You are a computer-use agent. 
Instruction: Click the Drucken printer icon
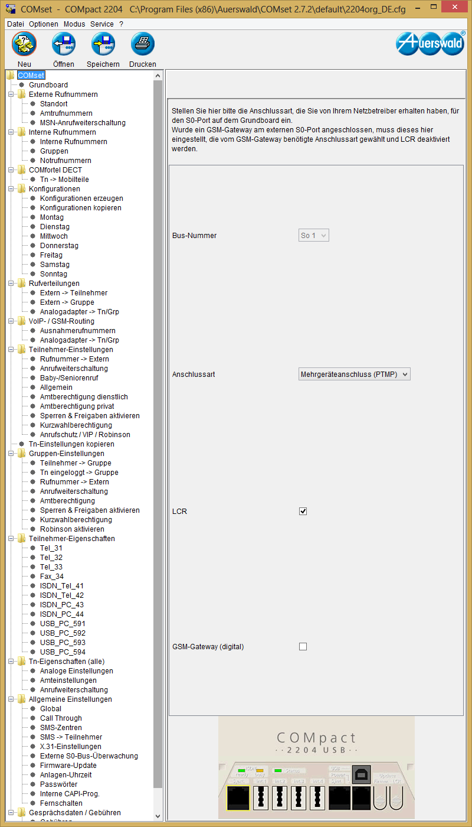tap(143, 44)
